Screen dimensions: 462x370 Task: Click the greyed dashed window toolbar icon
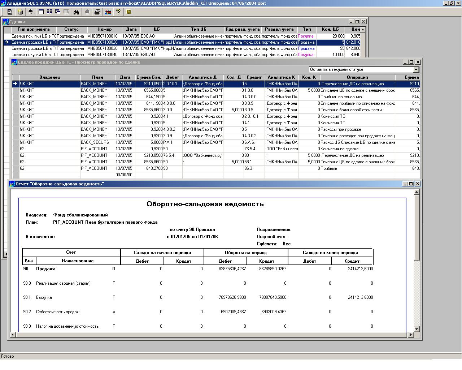point(66,12)
